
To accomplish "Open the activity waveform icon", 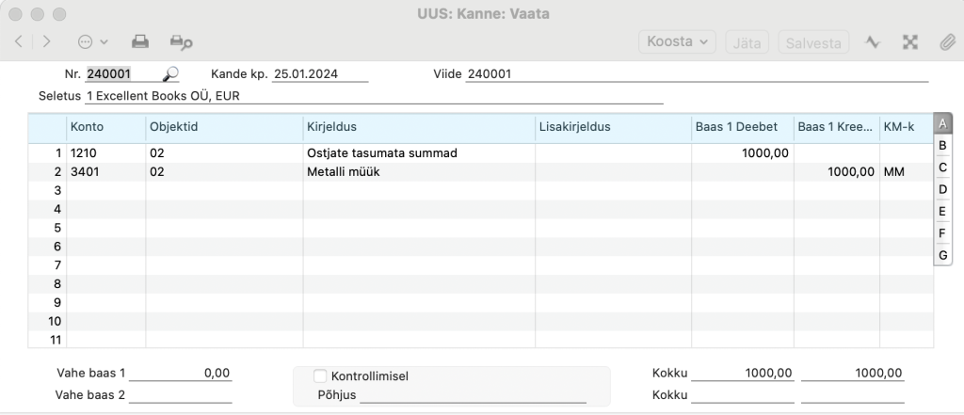I will click(x=872, y=41).
